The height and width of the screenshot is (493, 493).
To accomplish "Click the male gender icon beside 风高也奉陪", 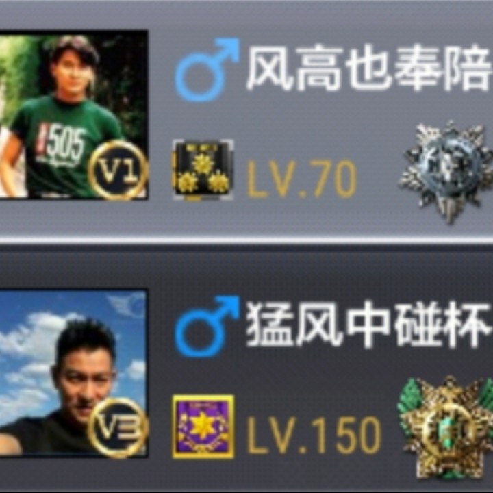I will 207,70.
